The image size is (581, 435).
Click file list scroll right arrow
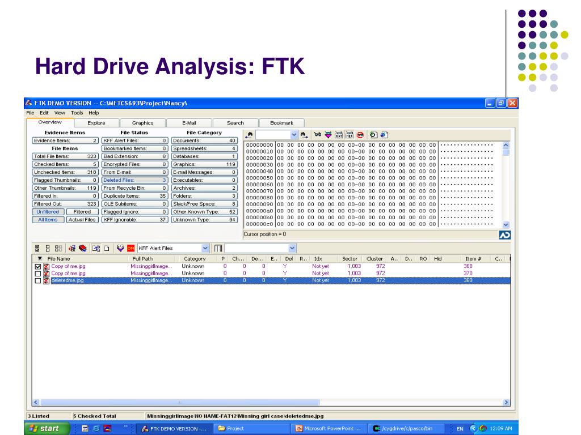506,402
